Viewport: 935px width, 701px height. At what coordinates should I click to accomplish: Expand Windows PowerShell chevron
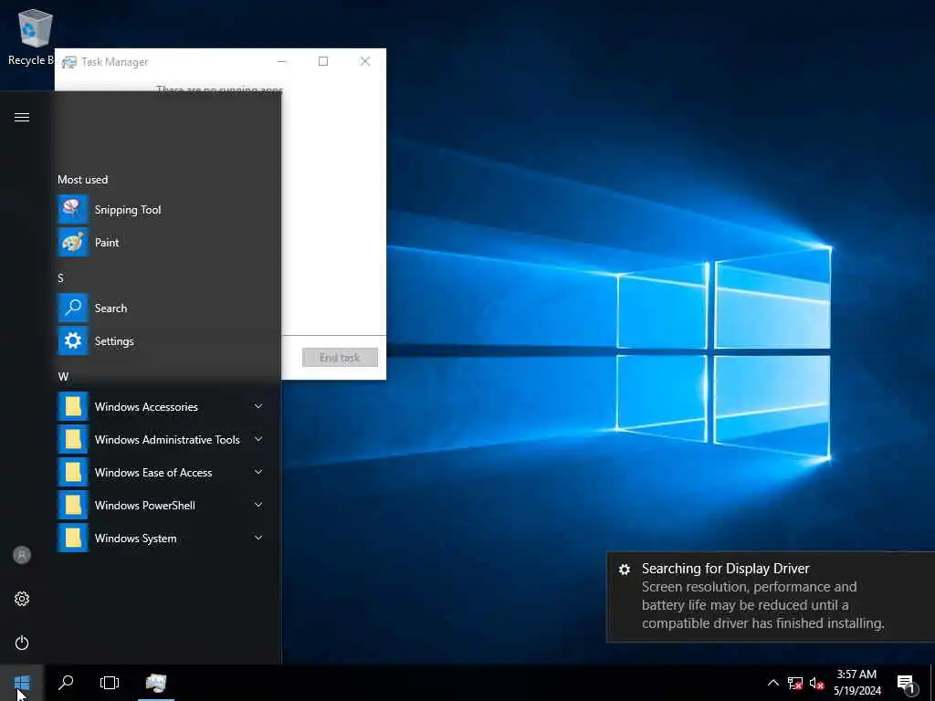(258, 505)
